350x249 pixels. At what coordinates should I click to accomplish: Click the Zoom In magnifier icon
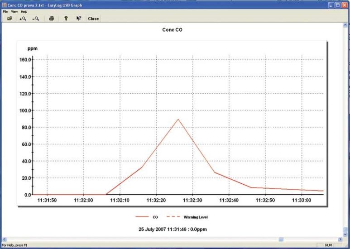(23, 19)
